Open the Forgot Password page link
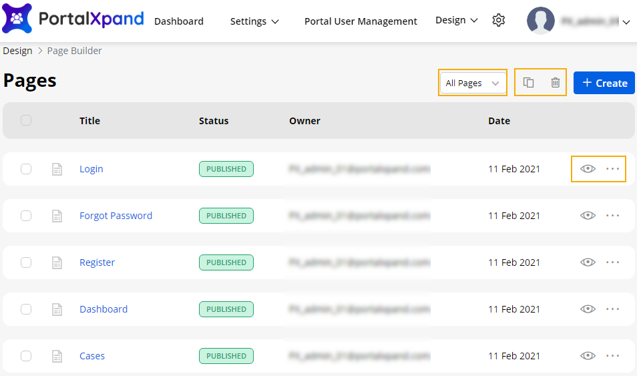 pos(116,216)
